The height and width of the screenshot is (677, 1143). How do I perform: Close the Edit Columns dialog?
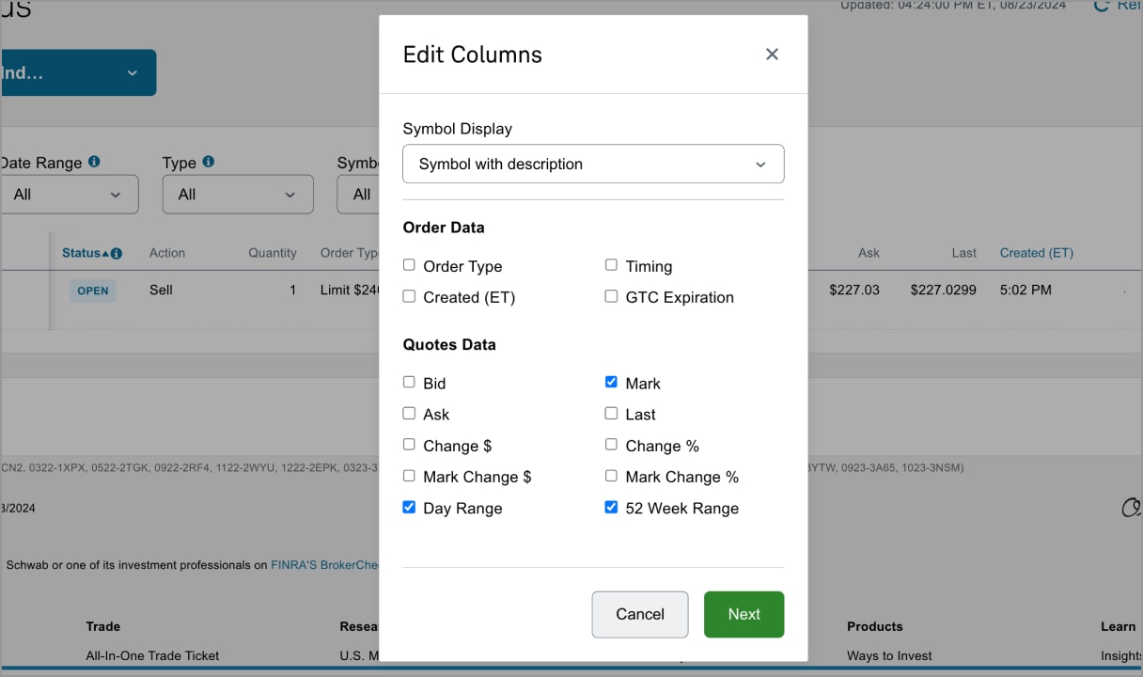pos(772,55)
